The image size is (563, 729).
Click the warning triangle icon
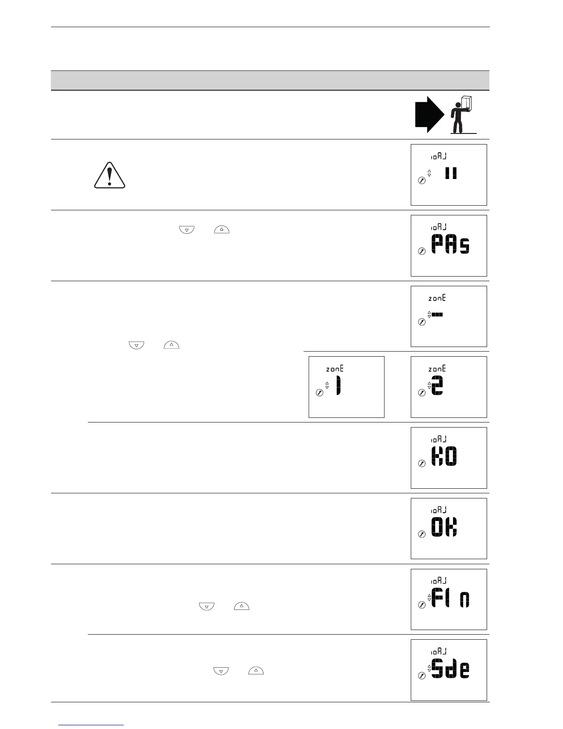[x=109, y=175]
